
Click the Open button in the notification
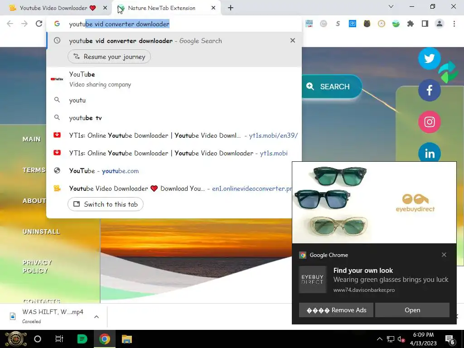tap(412, 310)
